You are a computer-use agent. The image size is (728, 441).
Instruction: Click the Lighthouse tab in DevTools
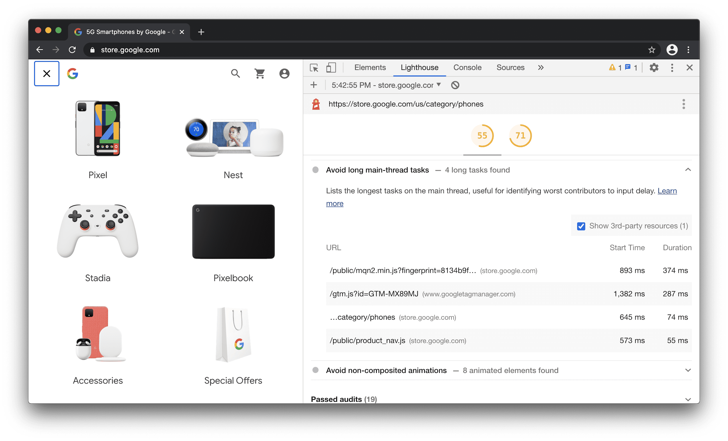(x=419, y=67)
